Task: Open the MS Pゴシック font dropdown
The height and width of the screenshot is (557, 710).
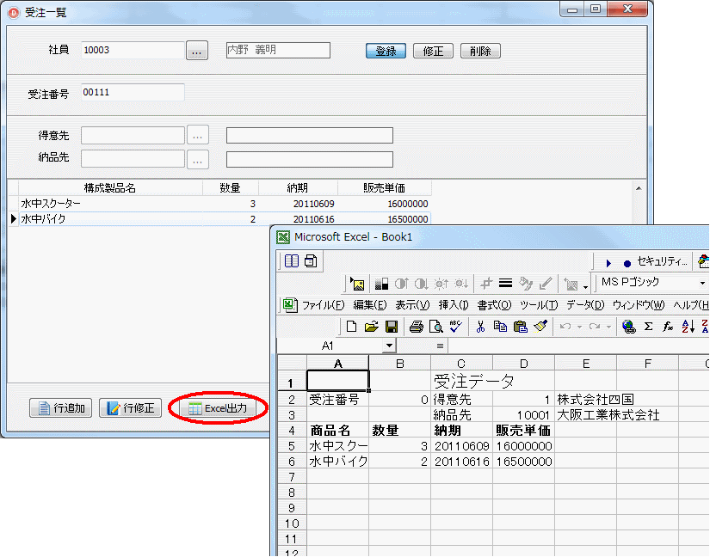Action: tap(701, 283)
